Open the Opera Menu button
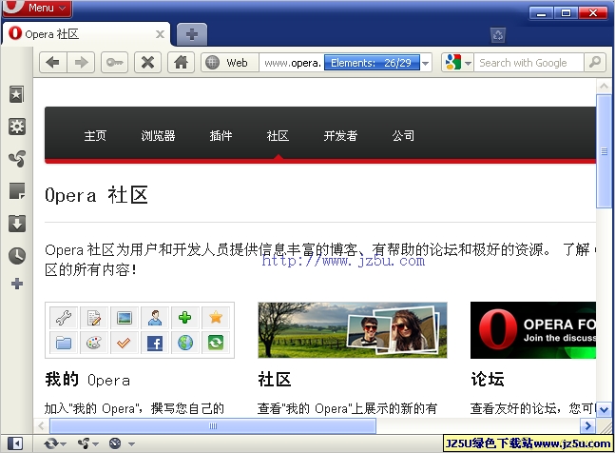The height and width of the screenshot is (453, 615). [36, 8]
